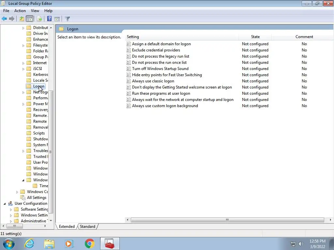Expand the Net Logon tree folder

point(23,92)
